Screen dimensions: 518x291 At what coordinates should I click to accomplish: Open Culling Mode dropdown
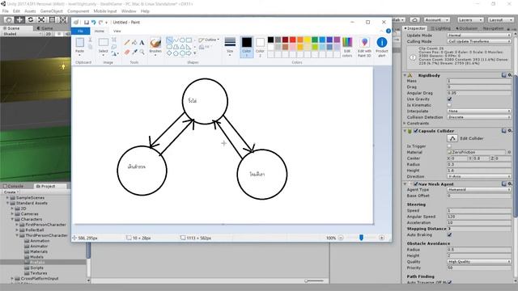click(x=479, y=41)
